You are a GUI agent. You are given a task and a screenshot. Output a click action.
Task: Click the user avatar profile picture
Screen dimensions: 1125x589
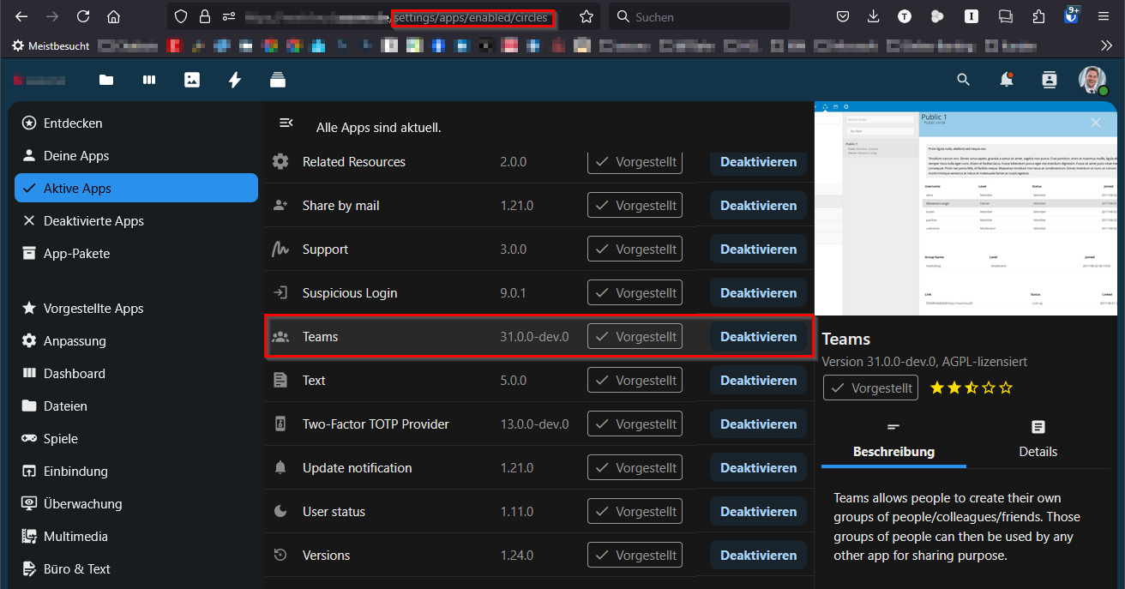point(1092,80)
